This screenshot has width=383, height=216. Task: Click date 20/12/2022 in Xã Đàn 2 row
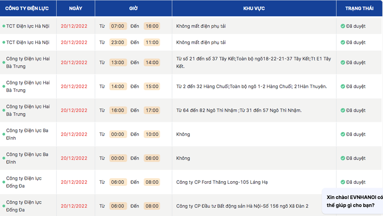(x=74, y=206)
